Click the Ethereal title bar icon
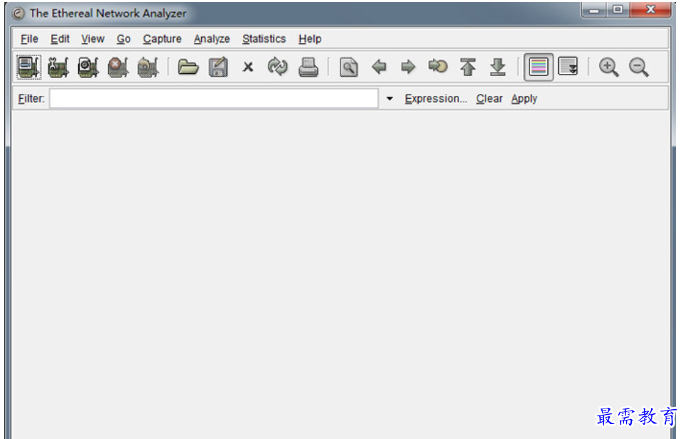The image size is (683, 439). [x=18, y=13]
